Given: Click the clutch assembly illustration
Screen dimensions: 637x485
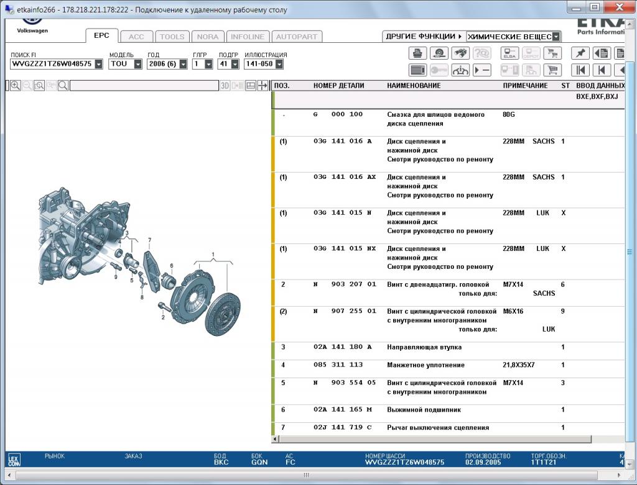Looking at the screenshot, I should [x=140, y=261].
